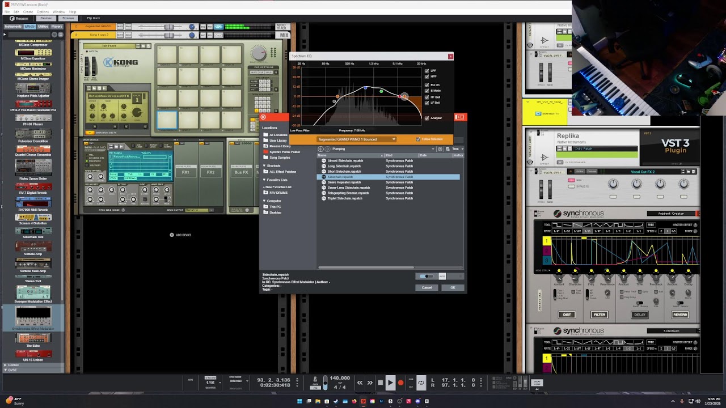Toggle the E Mode checkbox
Image resolution: width=726 pixels, height=408 pixels.
(x=427, y=91)
